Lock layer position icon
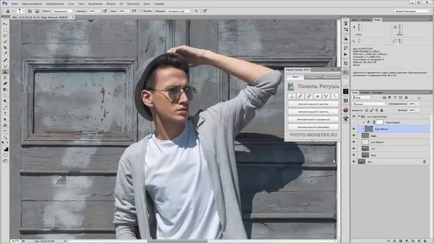Image resolution: width=434 pixels, height=244 pixels. [377, 110]
